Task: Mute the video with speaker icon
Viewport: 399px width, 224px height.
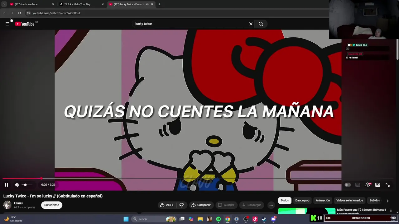Action: (x=17, y=185)
